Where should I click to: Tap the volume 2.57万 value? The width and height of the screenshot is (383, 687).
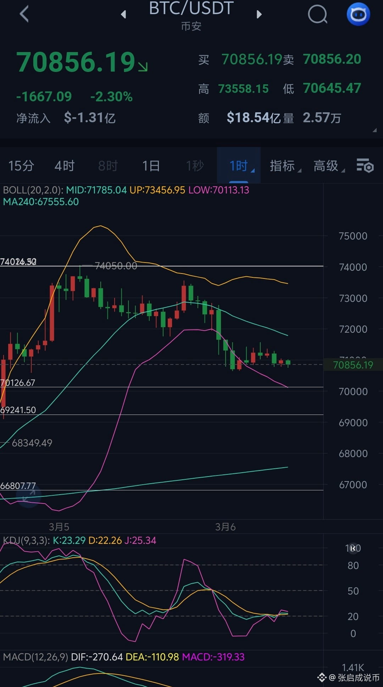322,118
